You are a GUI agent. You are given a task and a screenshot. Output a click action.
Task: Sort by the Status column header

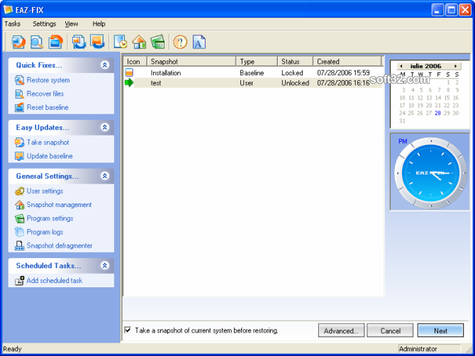(295, 61)
